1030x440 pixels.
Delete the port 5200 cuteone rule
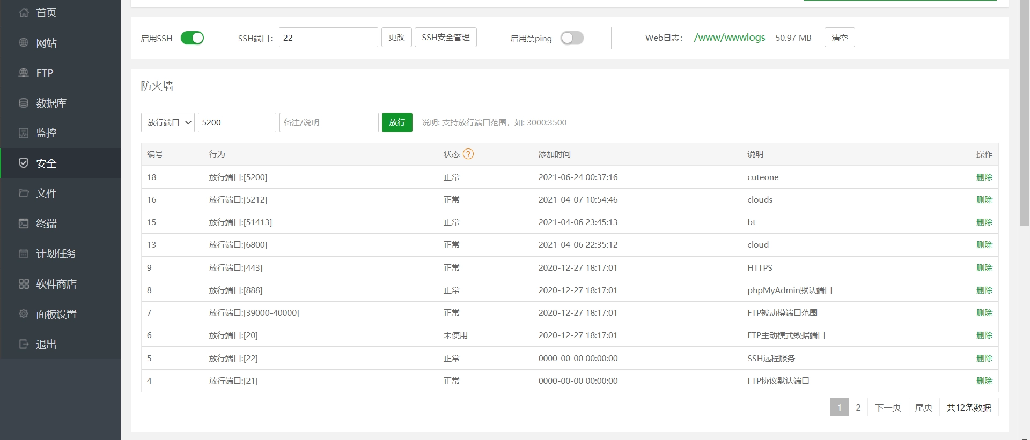pyautogui.click(x=984, y=177)
